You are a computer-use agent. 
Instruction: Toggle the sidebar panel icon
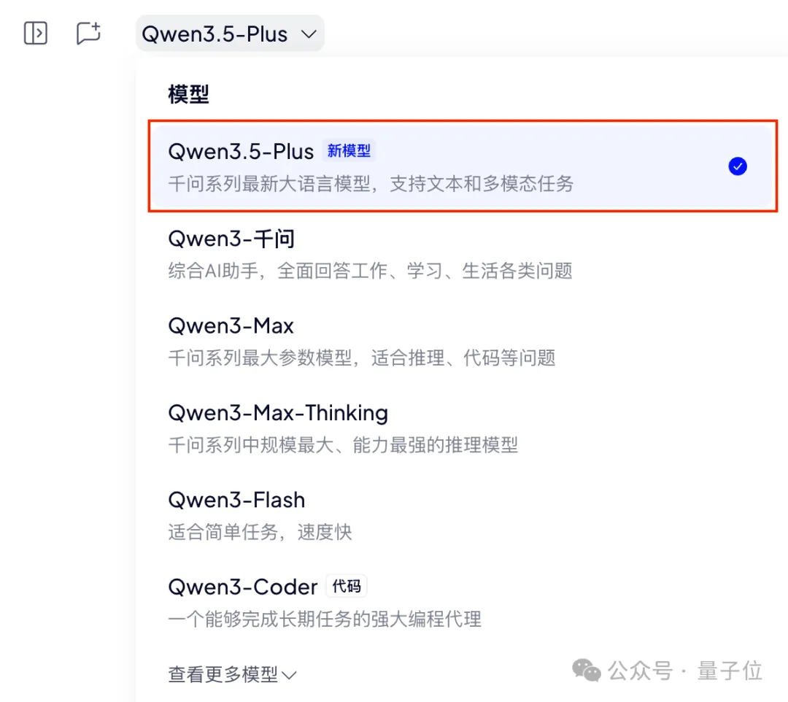click(36, 33)
